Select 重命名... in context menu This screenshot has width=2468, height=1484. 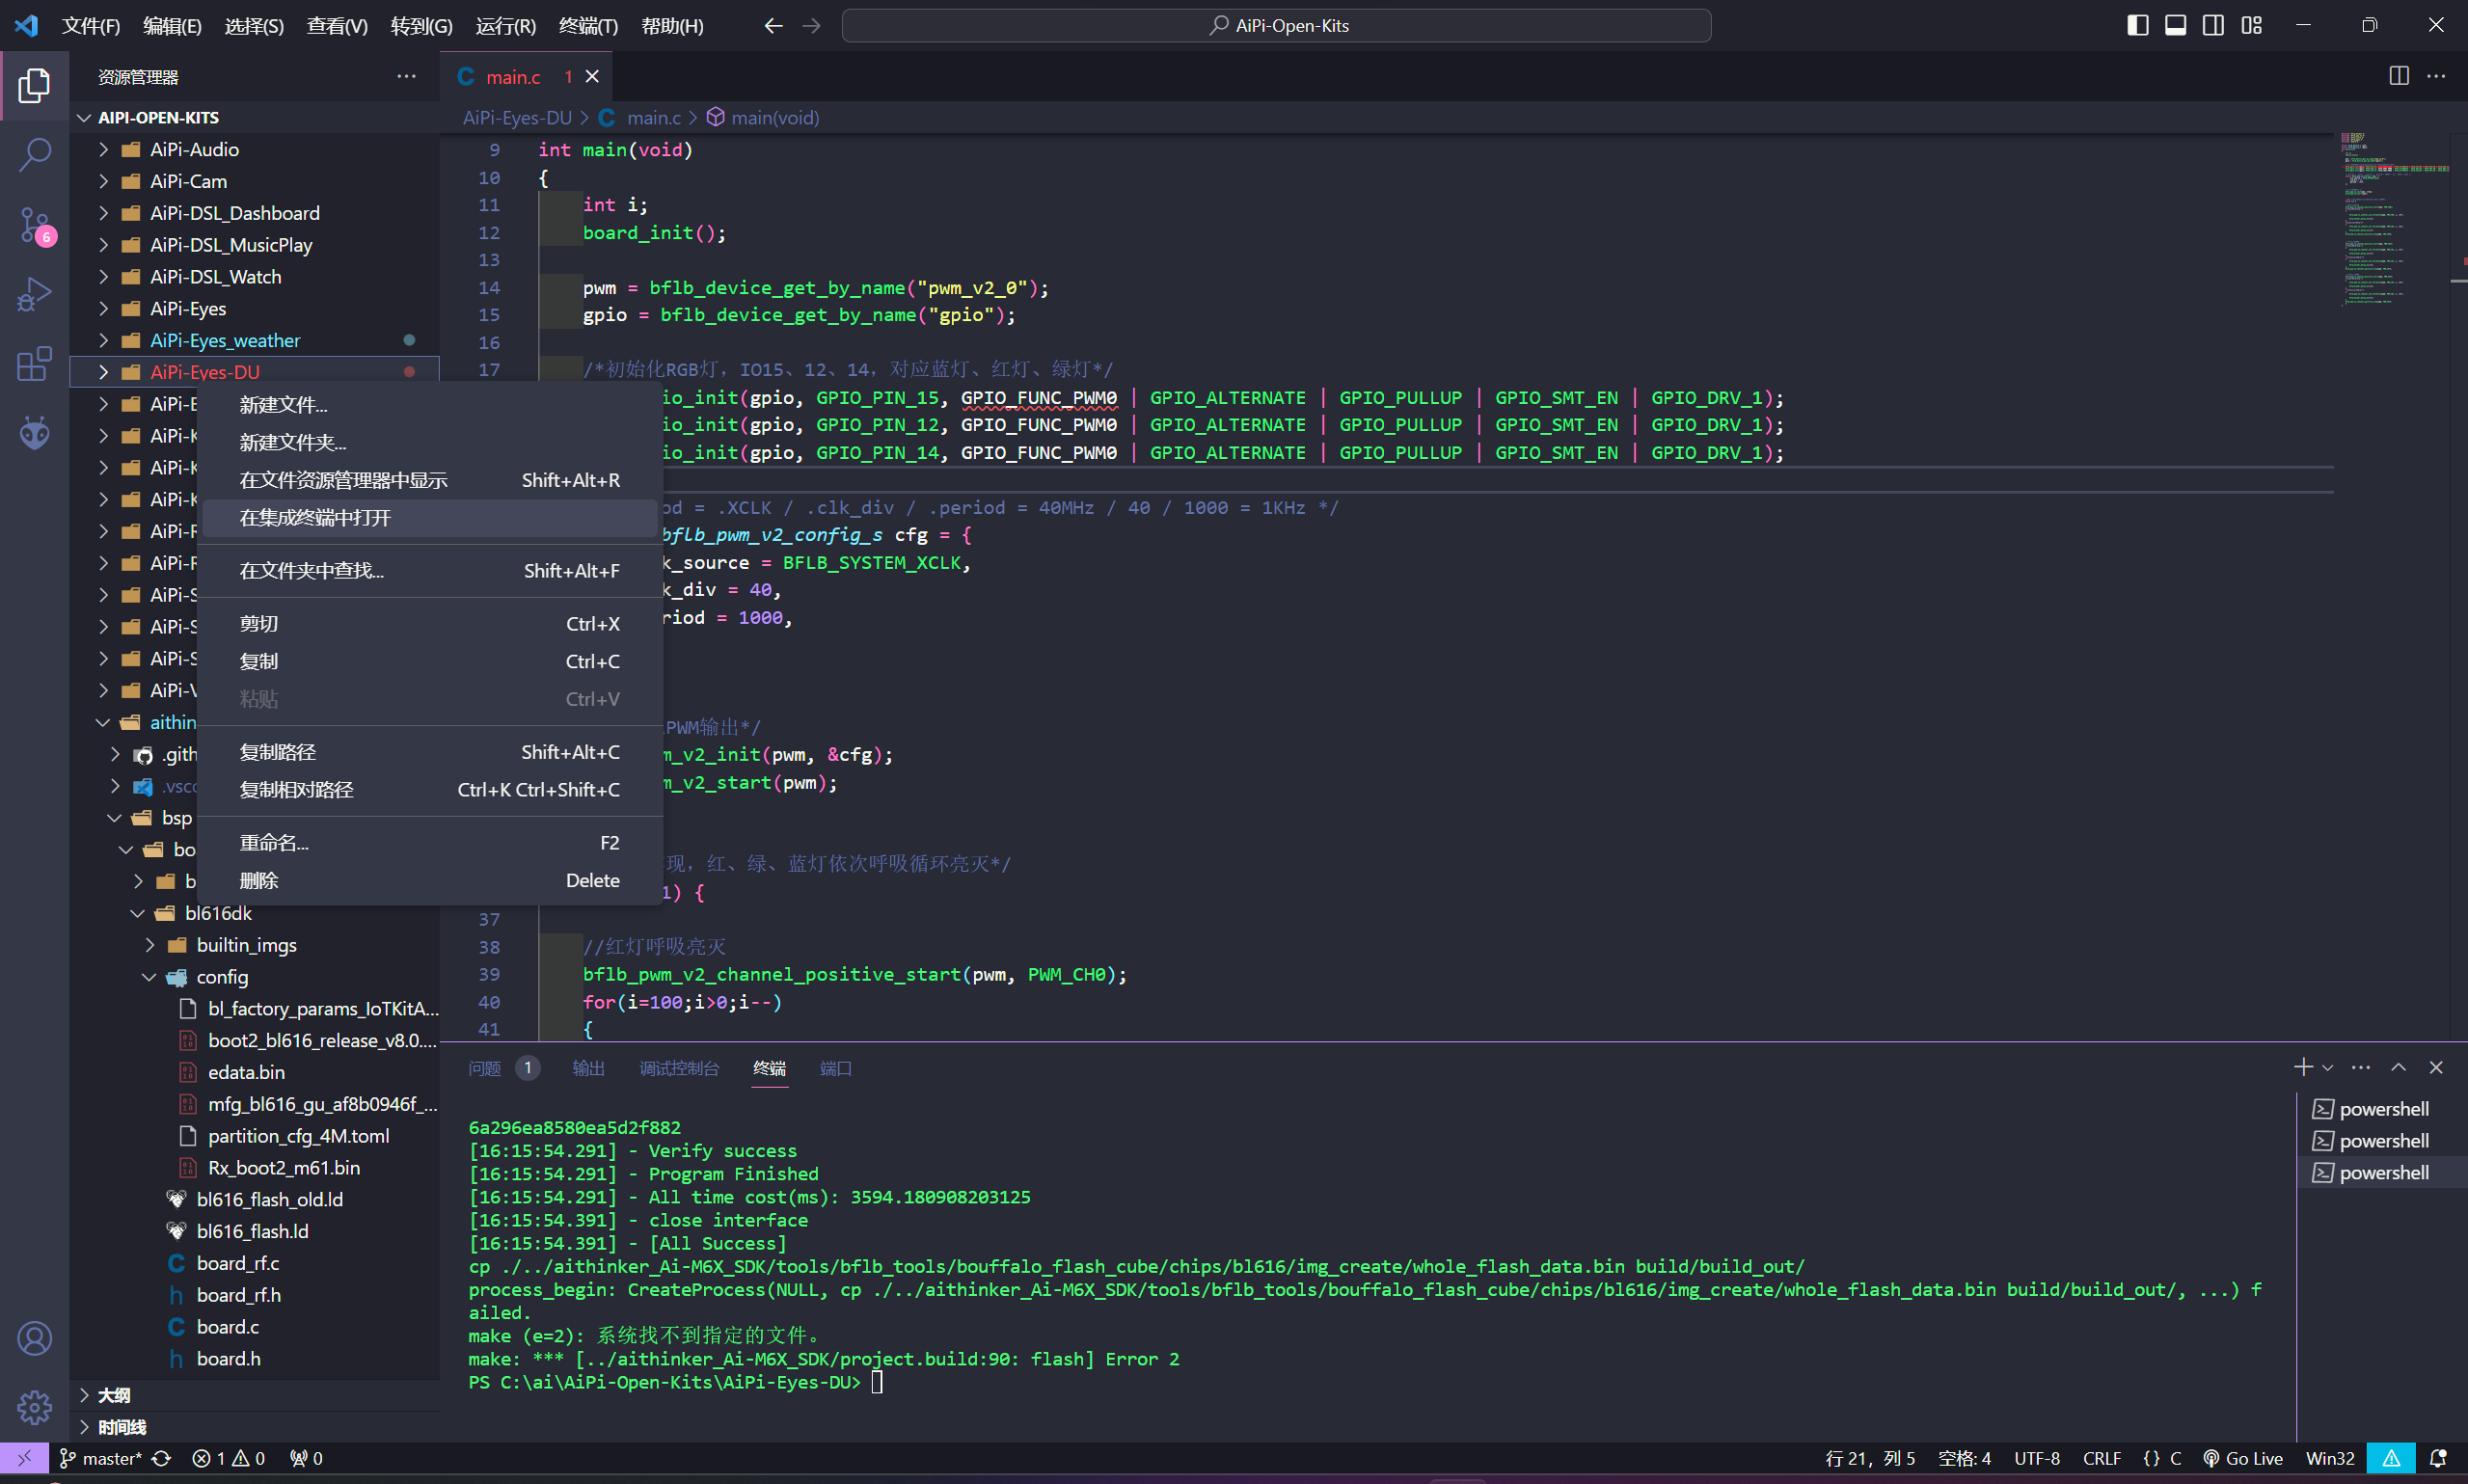[x=430, y=843]
